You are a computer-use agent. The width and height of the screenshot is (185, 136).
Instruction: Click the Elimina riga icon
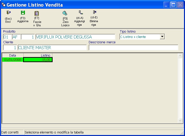95,12
